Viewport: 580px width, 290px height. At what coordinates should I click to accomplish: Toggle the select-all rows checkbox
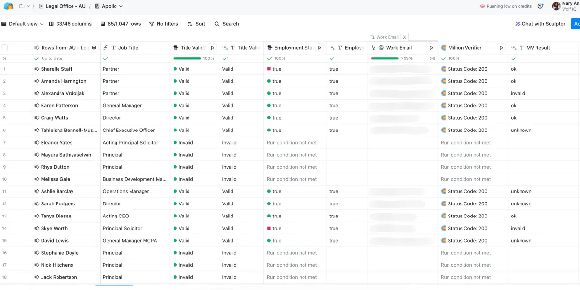tap(5, 48)
